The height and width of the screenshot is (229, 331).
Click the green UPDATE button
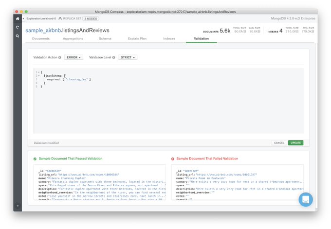click(x=296, y=143)
